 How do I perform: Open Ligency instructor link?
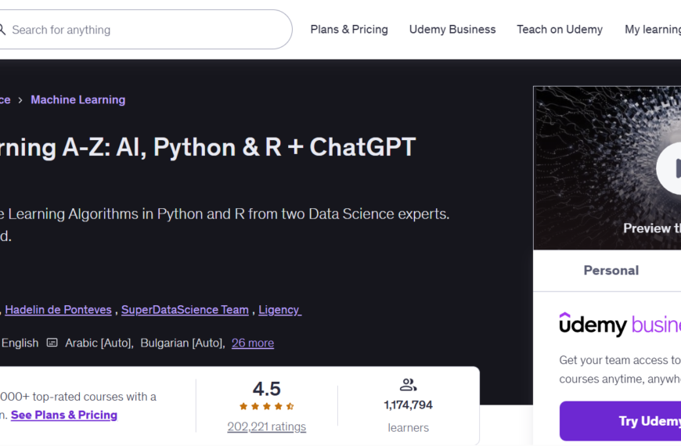279,310
